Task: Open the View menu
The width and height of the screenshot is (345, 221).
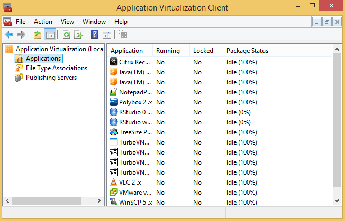Action: coord(67,22)
